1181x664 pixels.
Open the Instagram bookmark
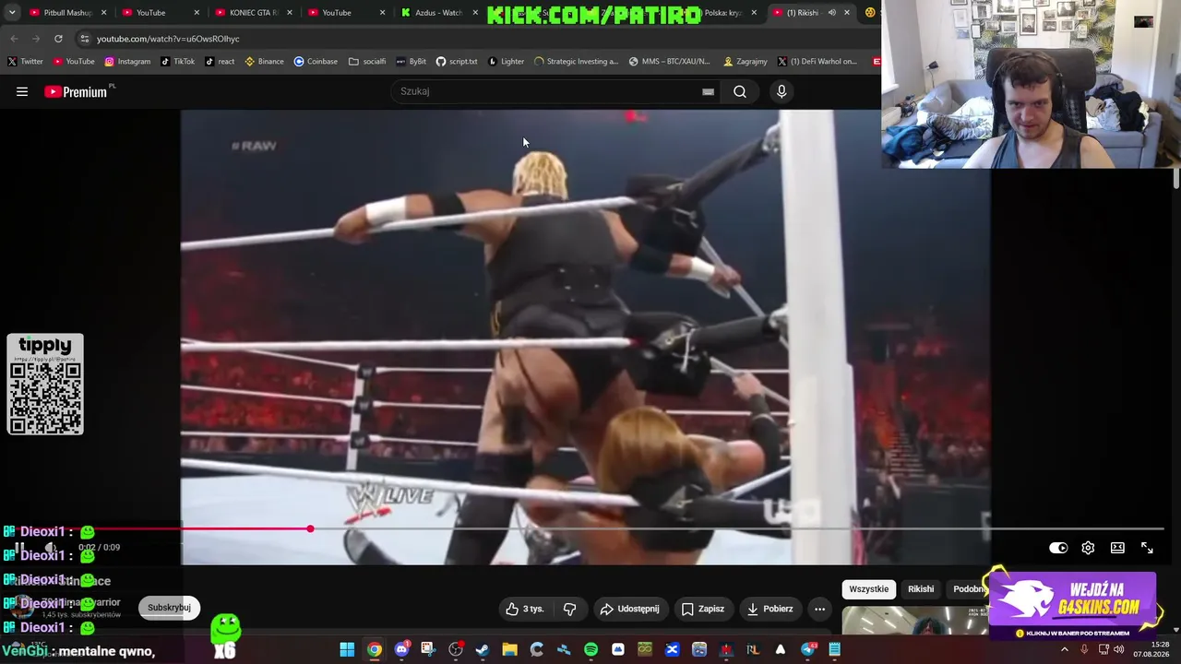click(x=127, y=62)
